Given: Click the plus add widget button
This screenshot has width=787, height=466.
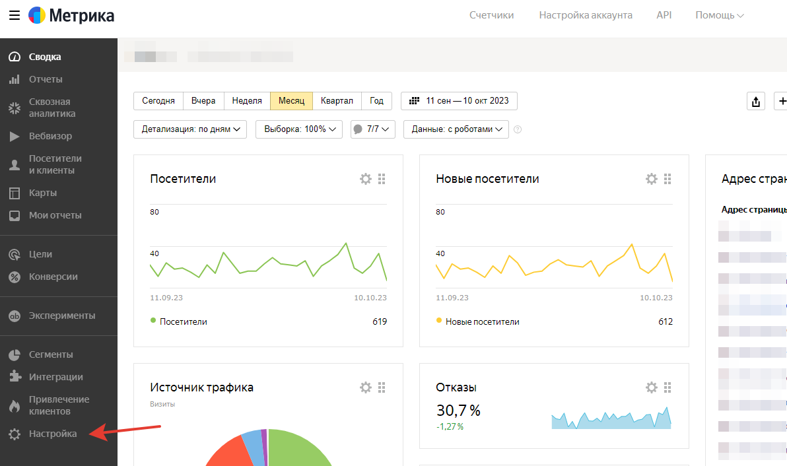Looking at the screenshot, I should [x=780, y=101].
